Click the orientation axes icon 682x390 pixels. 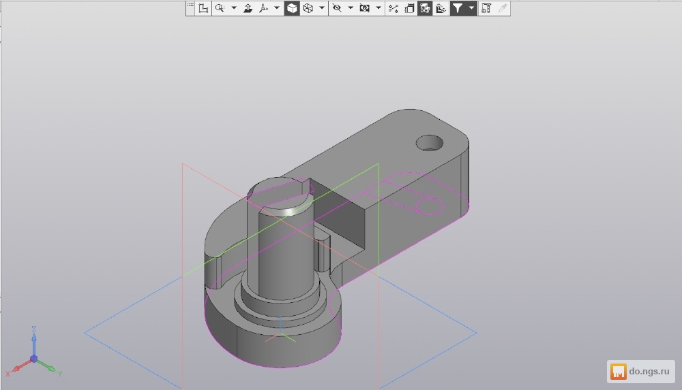click(x=263, y=8)
